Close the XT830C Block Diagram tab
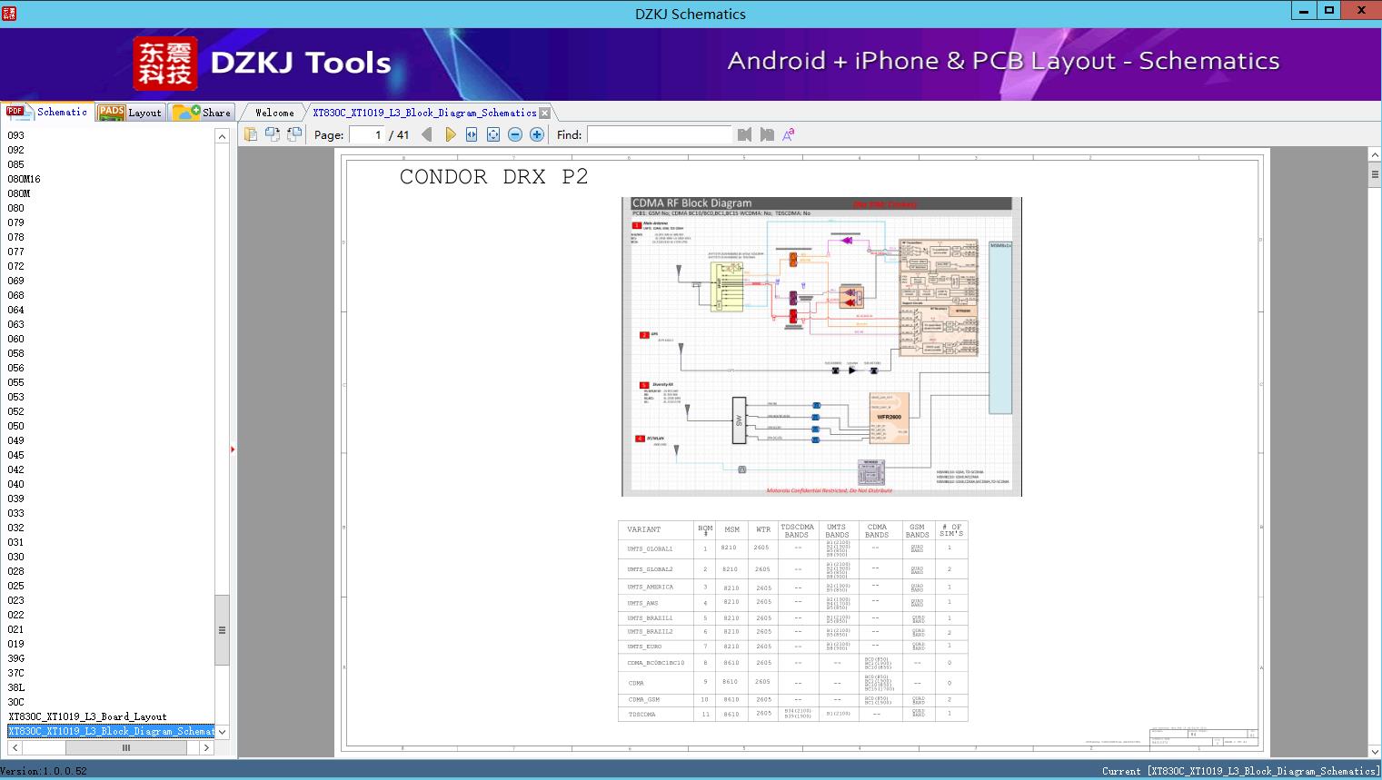 pyautogui.click(x=544, y=113)
